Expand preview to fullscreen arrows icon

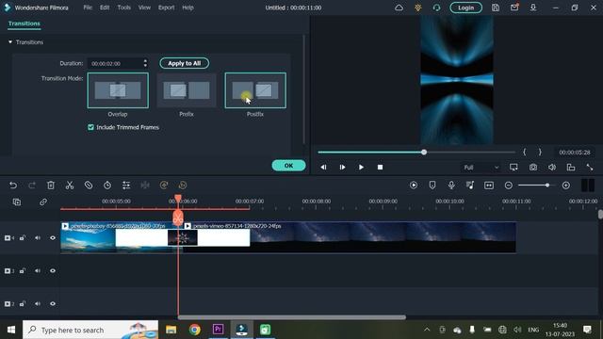click(590, 168)
